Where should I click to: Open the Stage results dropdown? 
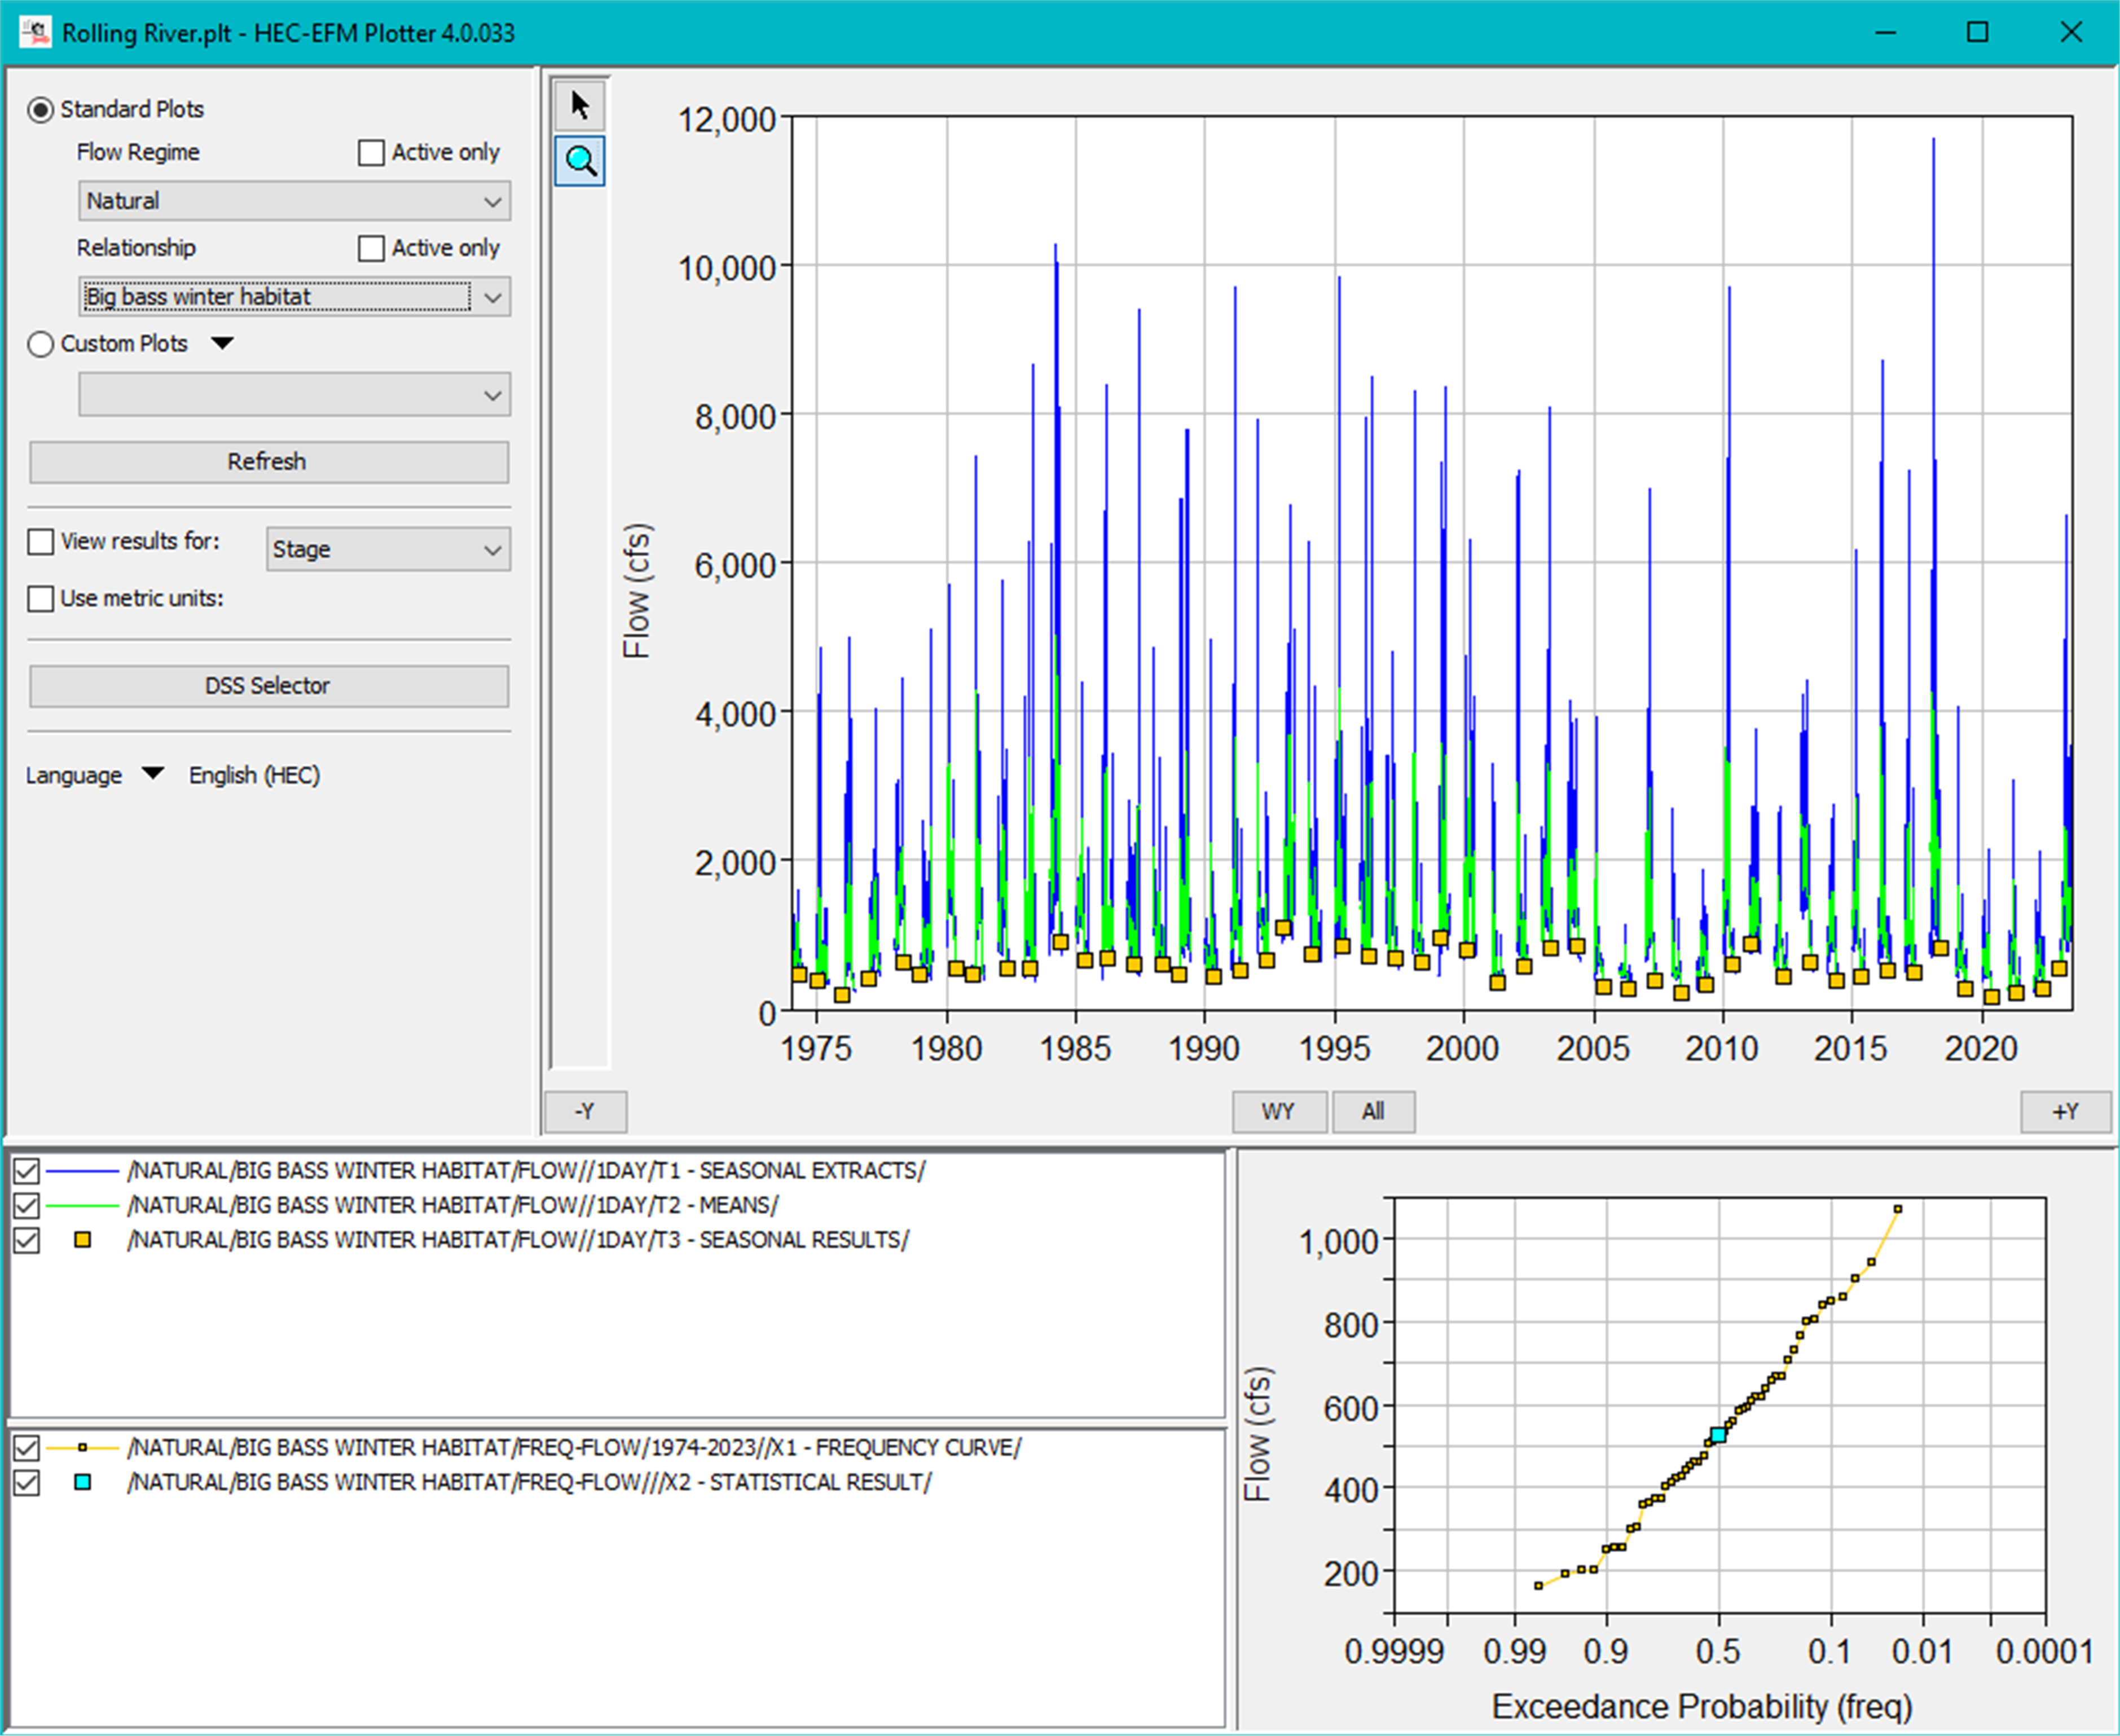pyautogui.click(x=388, y=549)
